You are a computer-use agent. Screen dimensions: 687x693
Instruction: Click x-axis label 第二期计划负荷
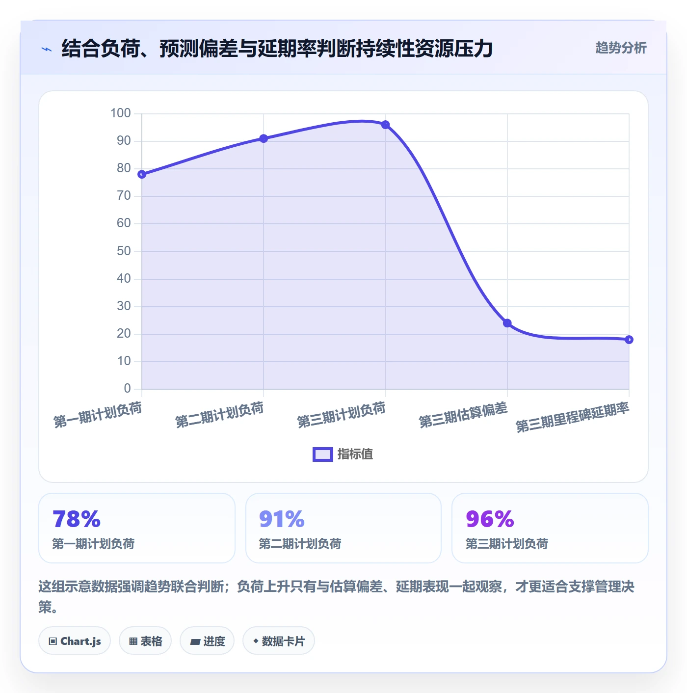[x=219, y=415]
